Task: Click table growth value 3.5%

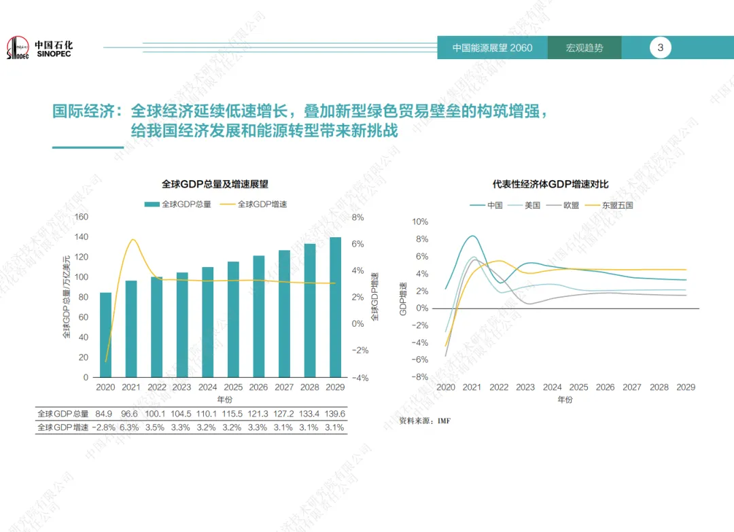Action: click(155, 427)
